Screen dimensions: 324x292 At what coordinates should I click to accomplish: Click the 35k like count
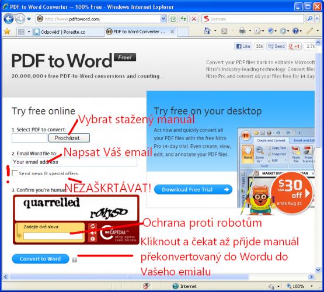point(259,46)
